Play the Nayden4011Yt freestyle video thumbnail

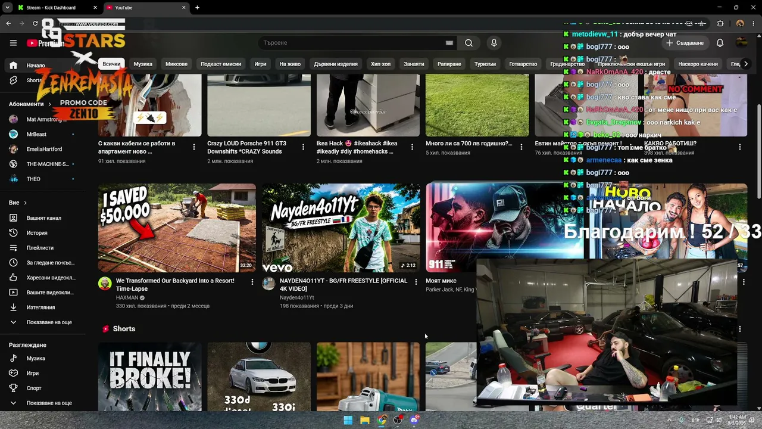point(341,228)
